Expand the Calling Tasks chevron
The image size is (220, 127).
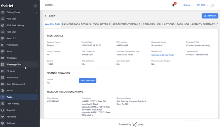37,12
